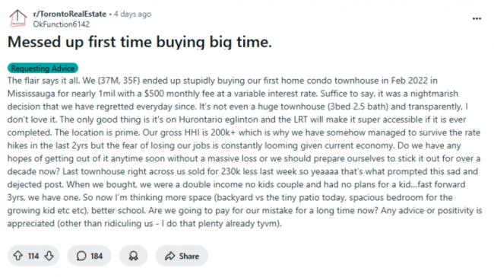Open the r/TorontoRealEstate subreddit link
Screen dimensions: 494x277
[x=70, y=14]
